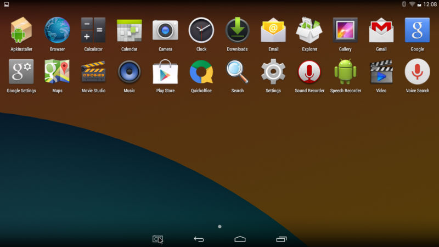Open the Movie Studio app
439x247 pixels.
93,72
